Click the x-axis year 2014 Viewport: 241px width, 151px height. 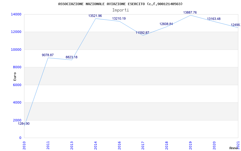click(x=95, y=145)
